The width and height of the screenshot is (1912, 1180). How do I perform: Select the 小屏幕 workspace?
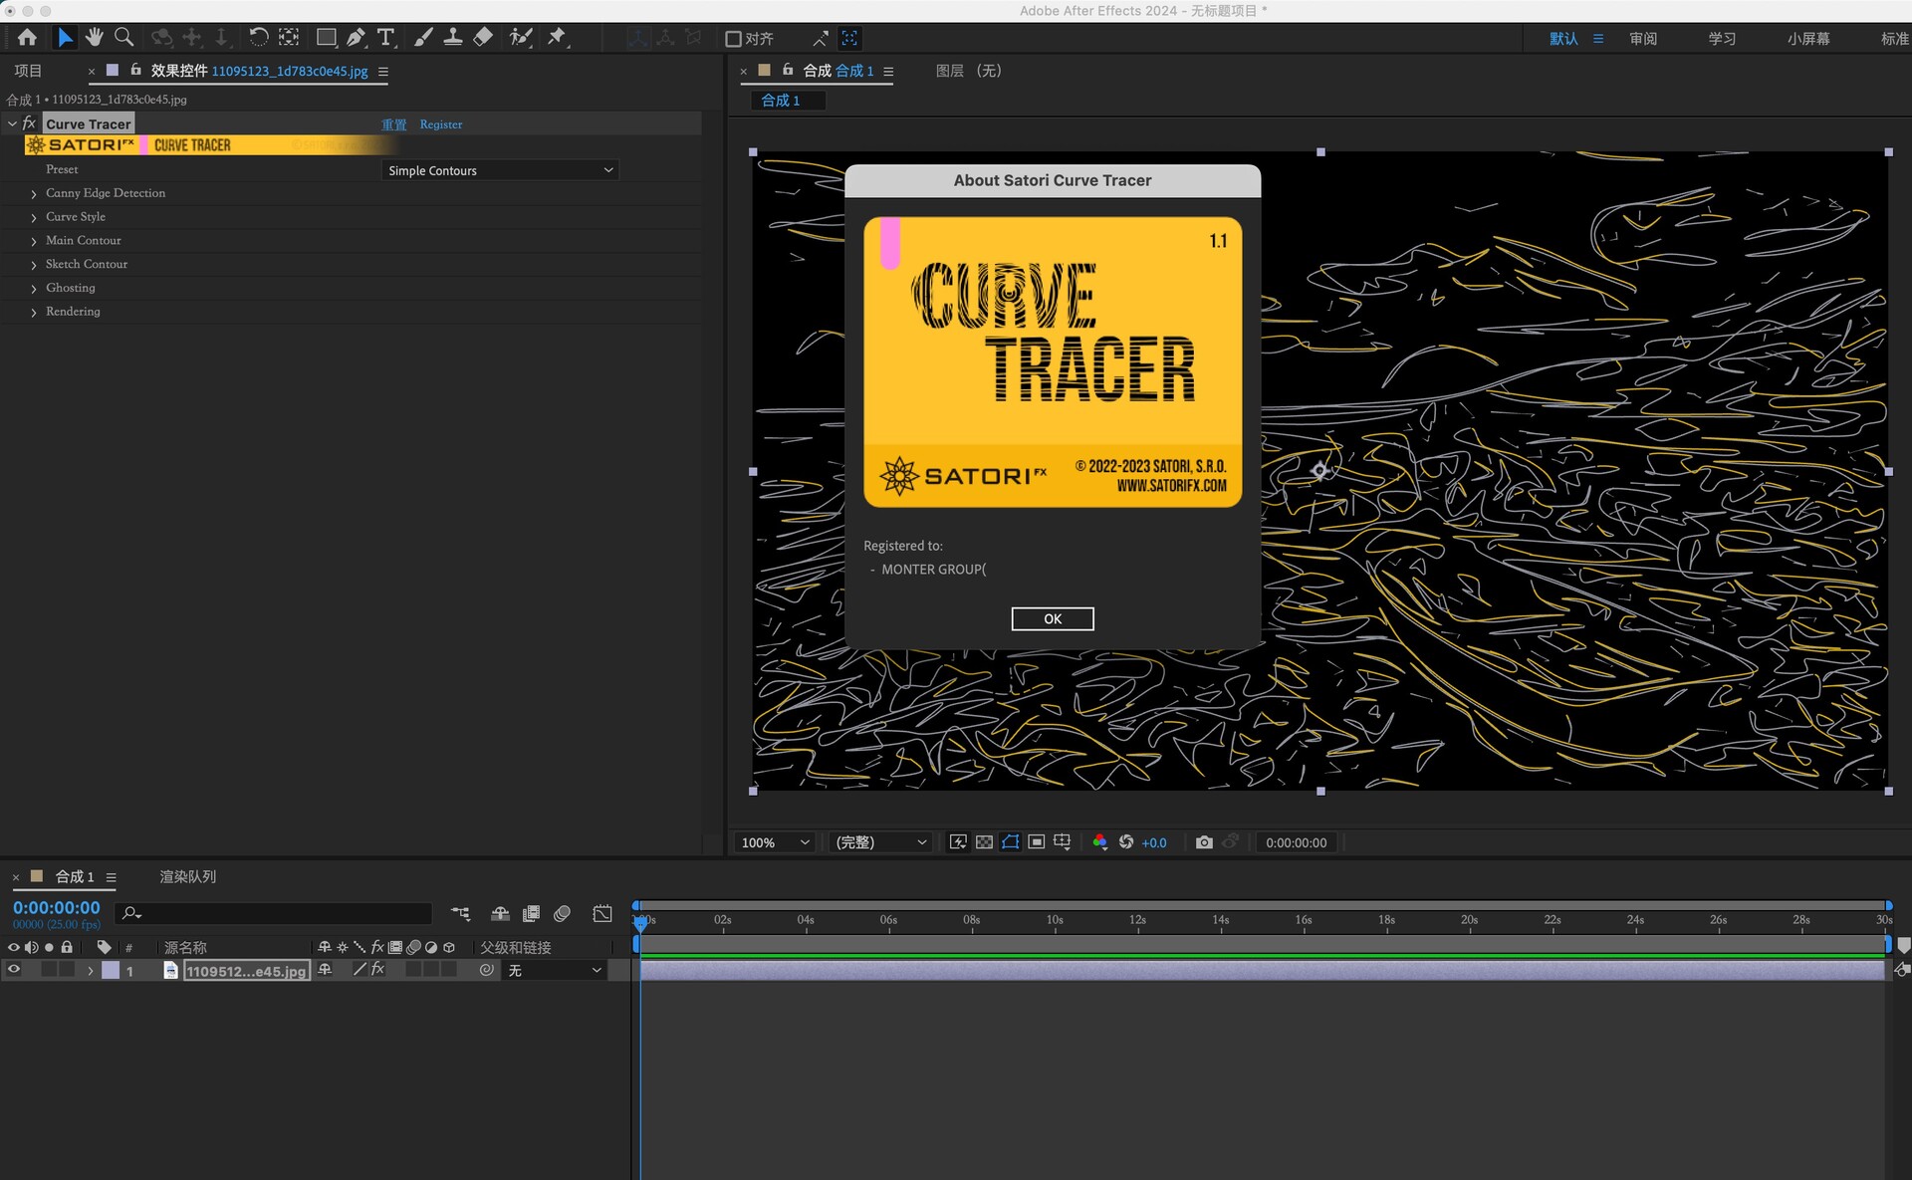[x=1808, y=39]
